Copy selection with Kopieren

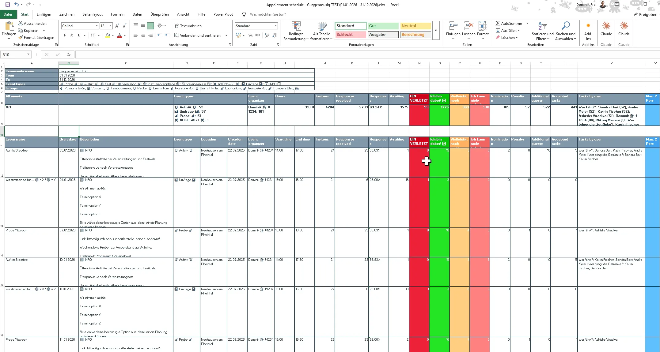(28, 30)
